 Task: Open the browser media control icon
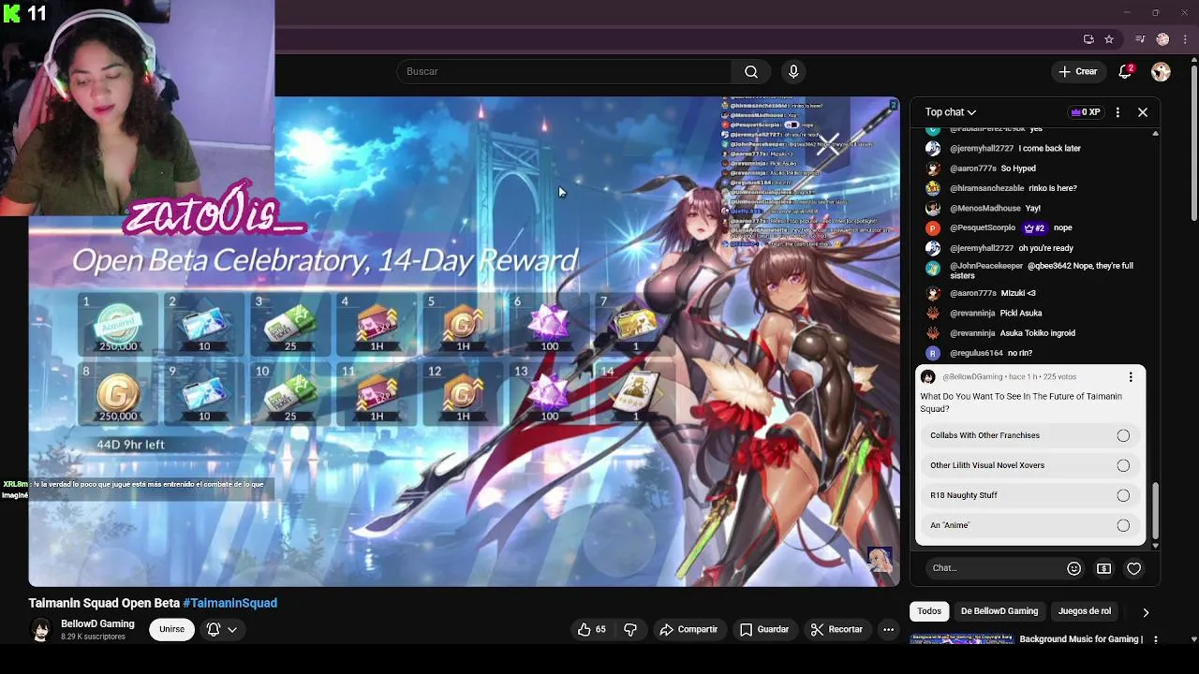tap(1140, 39)
